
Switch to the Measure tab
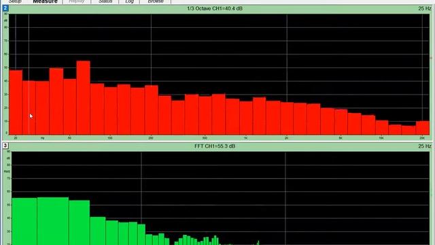[45, 1]
